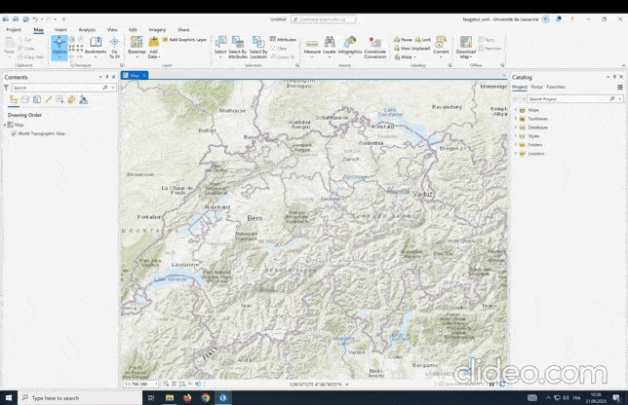Click the Bookmarks button
The height and width of the screenshot is (405, 628).
point(96,45)
